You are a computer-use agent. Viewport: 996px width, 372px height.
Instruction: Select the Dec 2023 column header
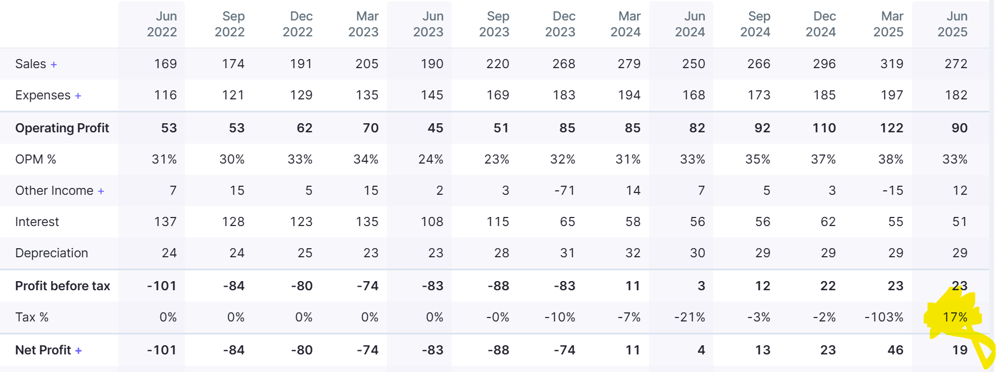560,24
